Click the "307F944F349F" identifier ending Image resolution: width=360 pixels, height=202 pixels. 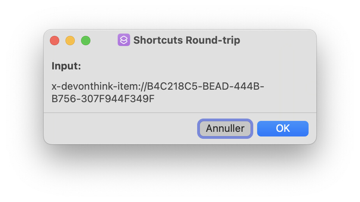pos(117,99)
